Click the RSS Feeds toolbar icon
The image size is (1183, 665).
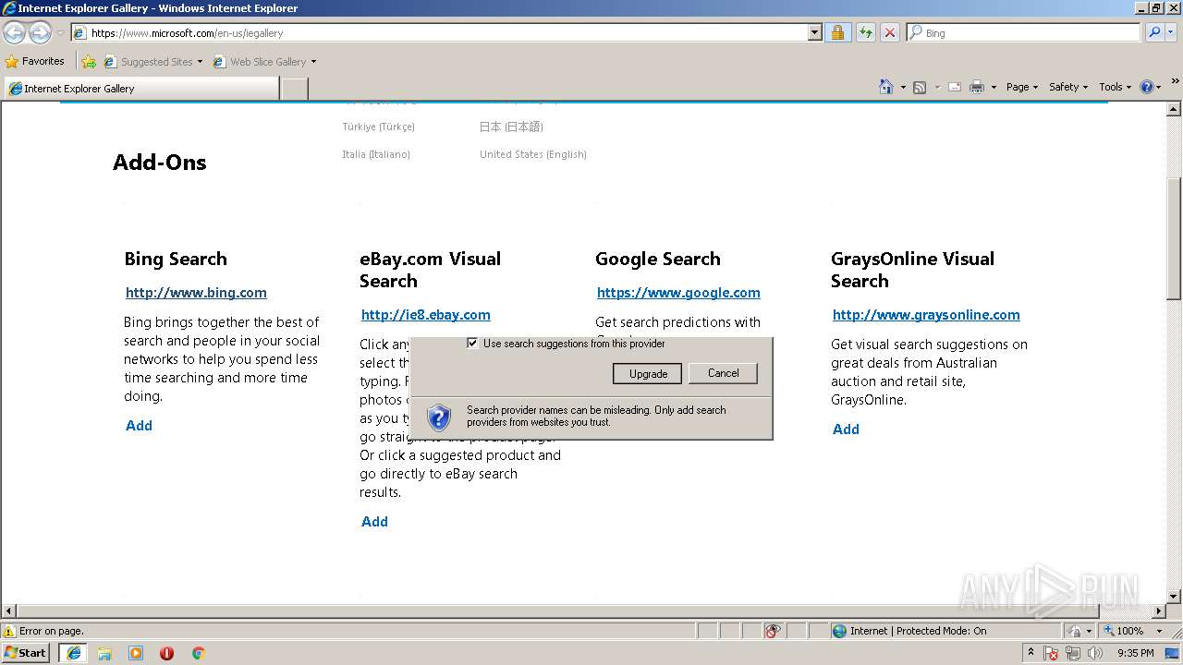(x=920, y=87)
